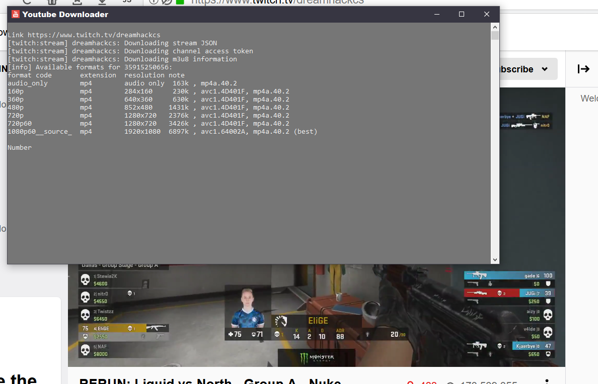
Task: Select the "160p" format row
Action: [x=148, y=91]
